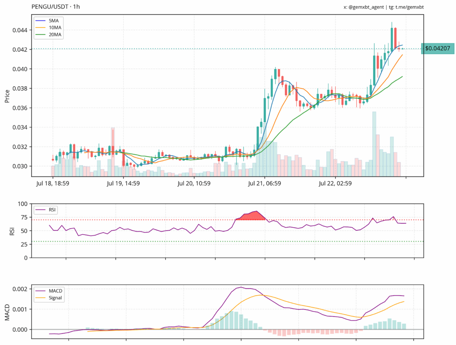Click the MACD 0.001 axis label
Screen dimensions: 456x345
click(x=20, y=309)
